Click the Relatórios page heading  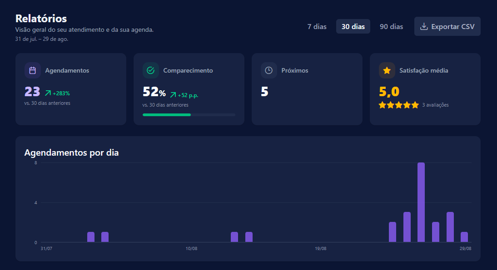click(41, 18)
